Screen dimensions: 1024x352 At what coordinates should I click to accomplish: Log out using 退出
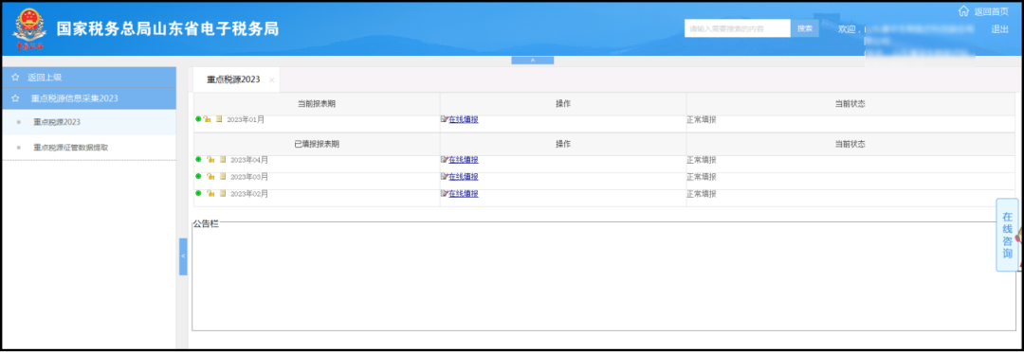click(x=1000, y=28)
